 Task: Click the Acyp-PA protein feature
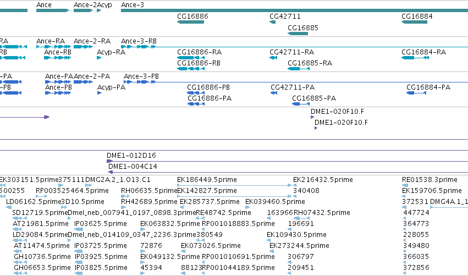pos(100,93)
